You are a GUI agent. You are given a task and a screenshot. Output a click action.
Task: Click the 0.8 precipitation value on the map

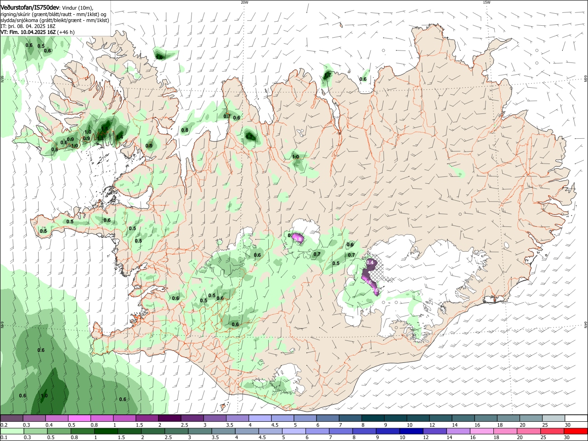coord(185,130)
